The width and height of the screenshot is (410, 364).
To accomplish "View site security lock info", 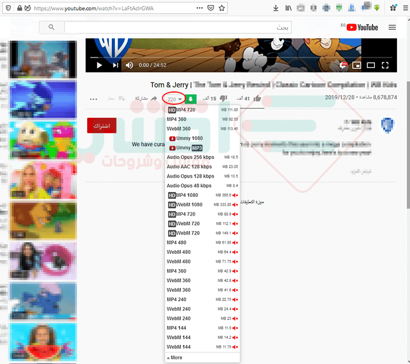I will [19, 8].
